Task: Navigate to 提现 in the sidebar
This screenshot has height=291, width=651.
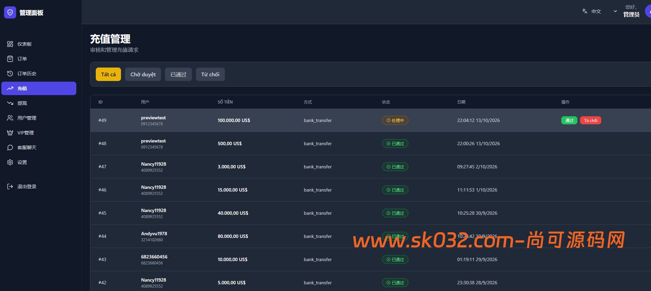Action: point(39,103)
